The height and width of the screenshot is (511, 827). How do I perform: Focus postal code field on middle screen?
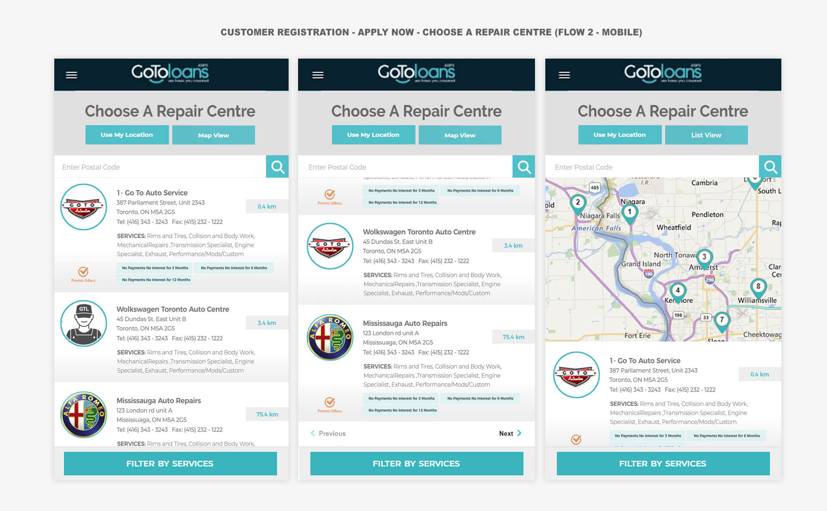coord(405,167)
